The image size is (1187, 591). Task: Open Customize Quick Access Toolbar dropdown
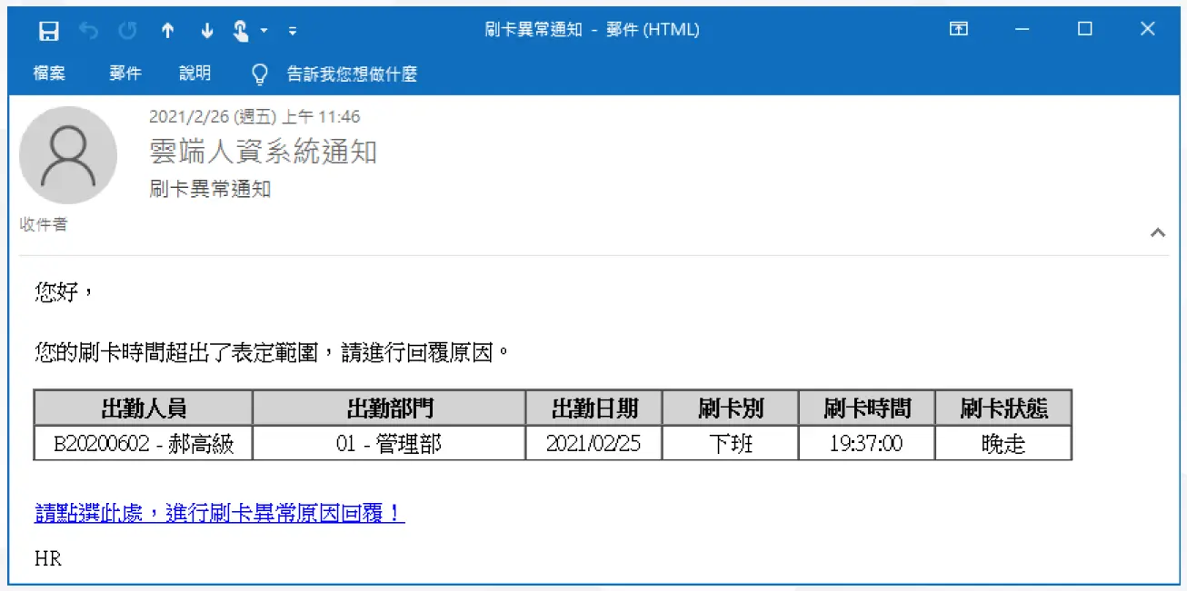[292, 30]
